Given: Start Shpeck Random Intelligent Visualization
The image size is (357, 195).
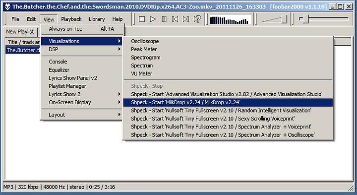Looking at the screenshot, I should click(228, 111).
